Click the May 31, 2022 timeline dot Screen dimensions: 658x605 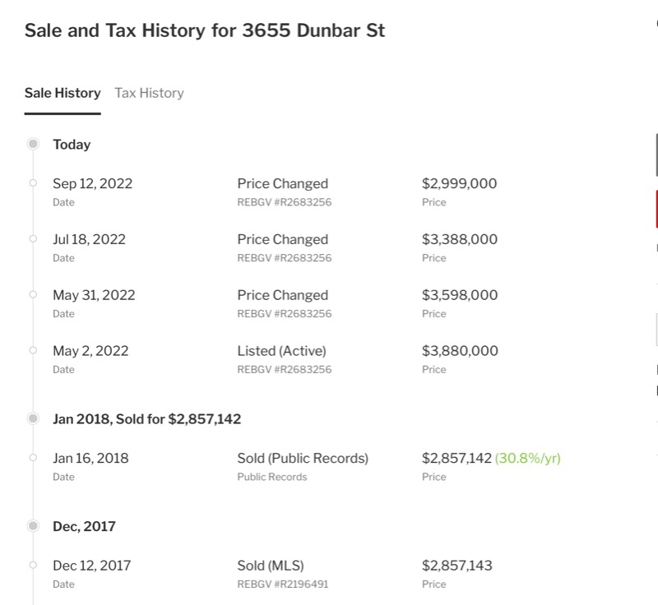pyautogui.click(x=33, y=294)
